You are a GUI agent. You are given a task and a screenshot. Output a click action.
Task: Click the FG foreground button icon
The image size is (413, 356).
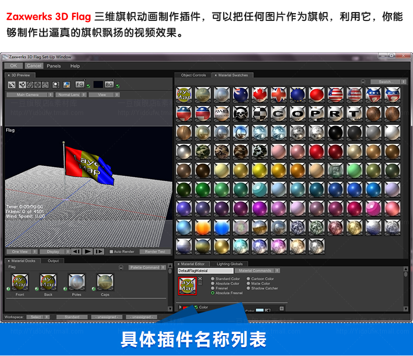coord(80,84)
